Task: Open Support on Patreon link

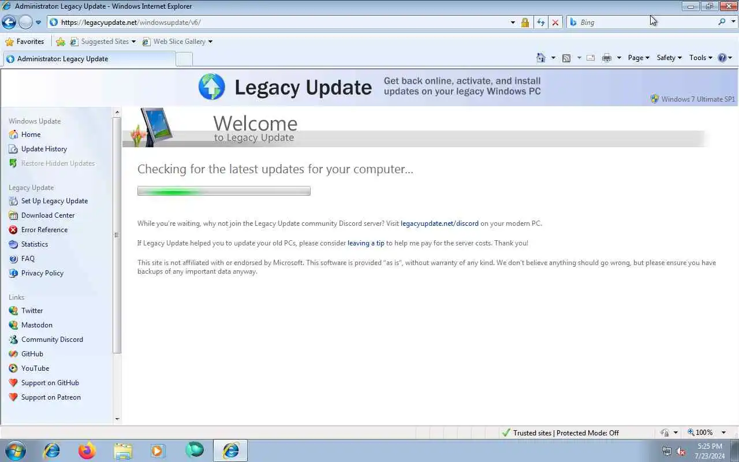Action: pyautogui.click(x=51, y=397)
